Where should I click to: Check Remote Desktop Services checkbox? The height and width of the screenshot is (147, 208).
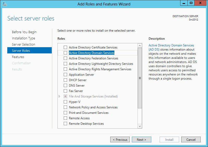pyautogui.click(x=66, y=124)
